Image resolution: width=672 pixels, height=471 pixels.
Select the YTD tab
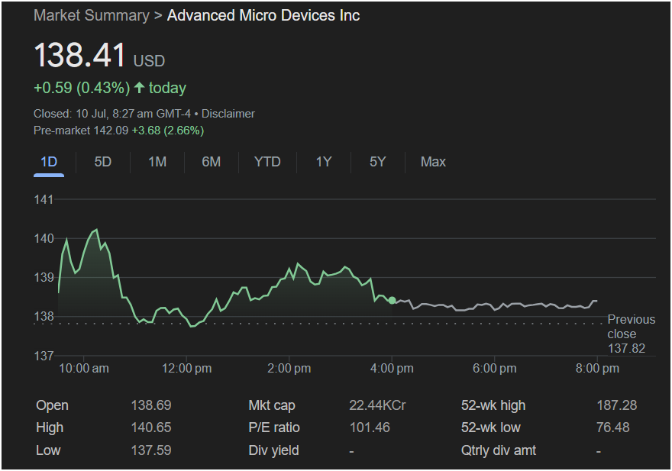click(267, 162)
